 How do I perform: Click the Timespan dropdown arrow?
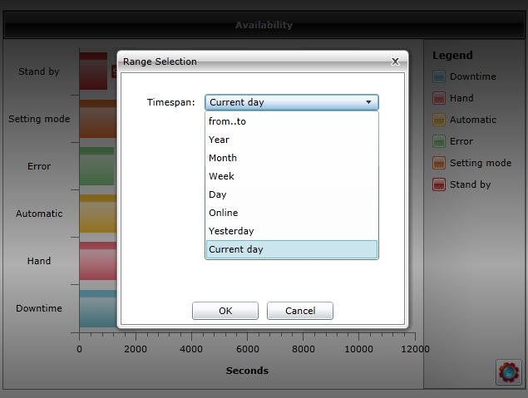368,102
